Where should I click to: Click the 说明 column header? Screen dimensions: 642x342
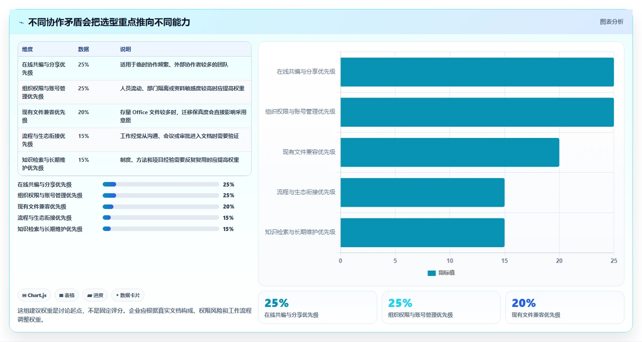(x=126, y=49)
